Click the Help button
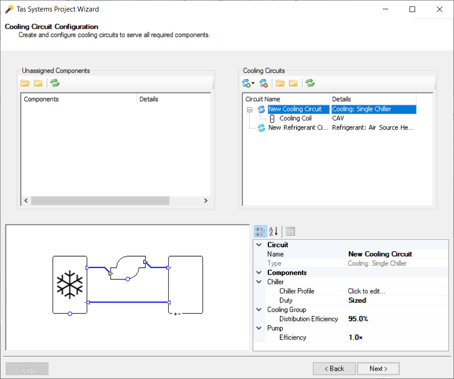Screen dimensions: 454x379 [x=27, y=369]
